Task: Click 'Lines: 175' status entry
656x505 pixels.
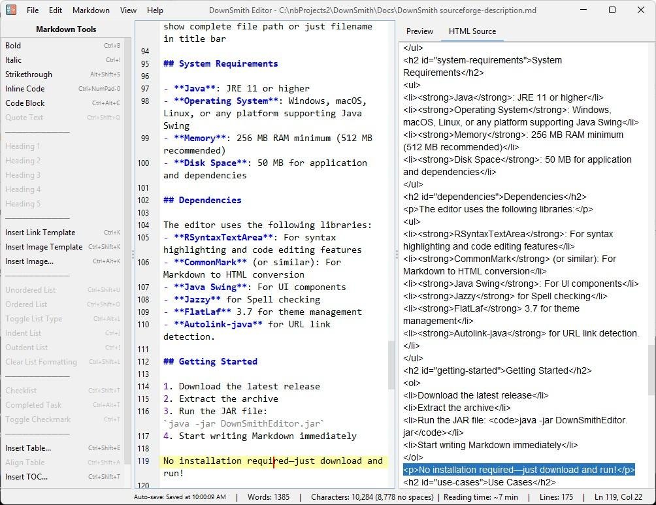Action: pyautogui.click(x=556, y=497)
